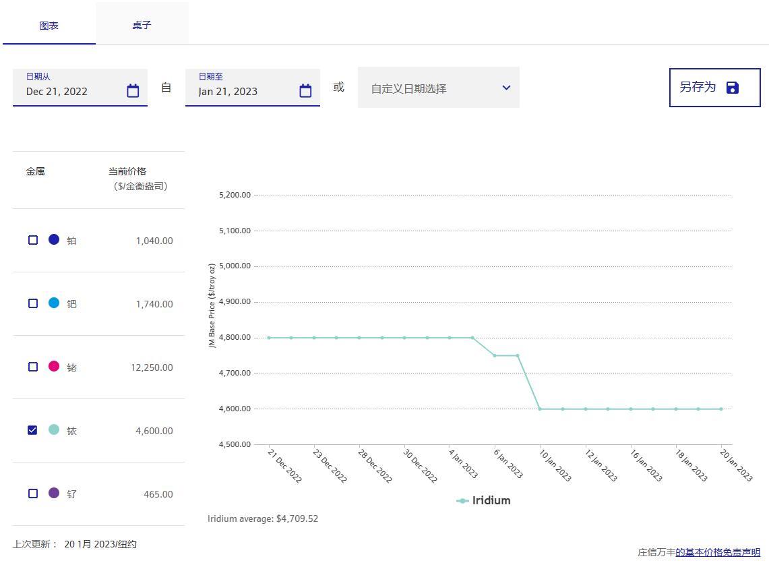Open the calendar icon for 日期从
Image resolution: width=769 pixels, height=567 pixels.
[133, 91]
